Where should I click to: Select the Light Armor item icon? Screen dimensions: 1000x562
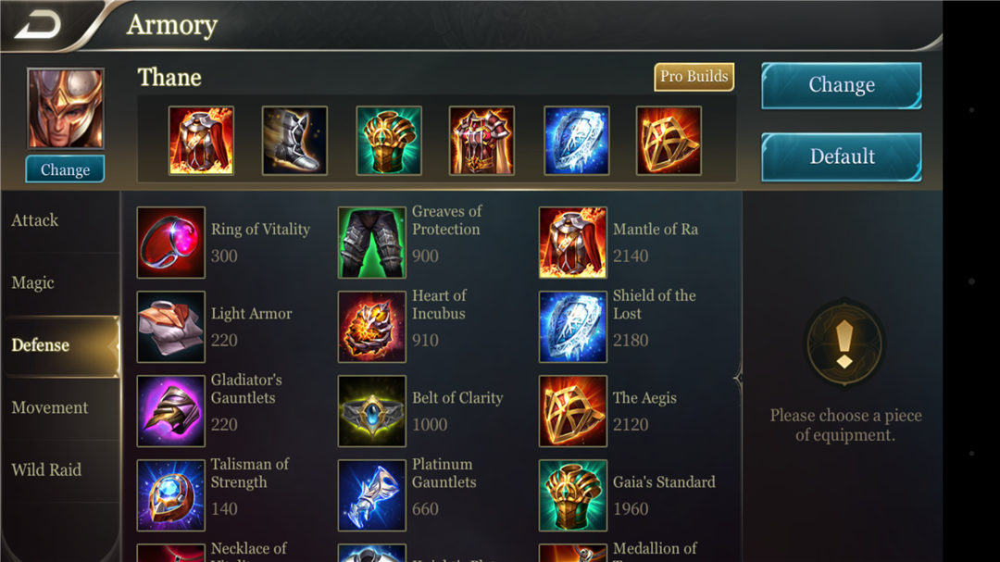point(171,327)
